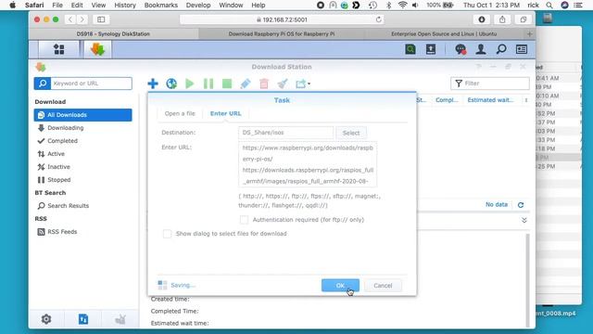
Task: Click Safari show tab overview icon
Action: [523, 19]
